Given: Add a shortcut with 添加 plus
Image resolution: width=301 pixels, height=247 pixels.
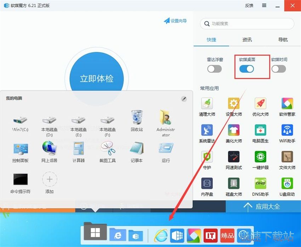Looking at the screenshot, I should click(x=50, y=179).
